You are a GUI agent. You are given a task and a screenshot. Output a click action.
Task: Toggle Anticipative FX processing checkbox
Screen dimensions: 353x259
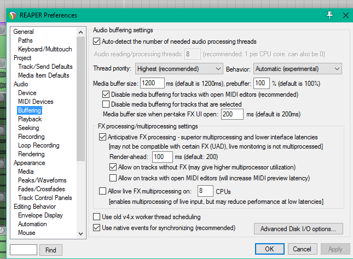tap(102, 137)
